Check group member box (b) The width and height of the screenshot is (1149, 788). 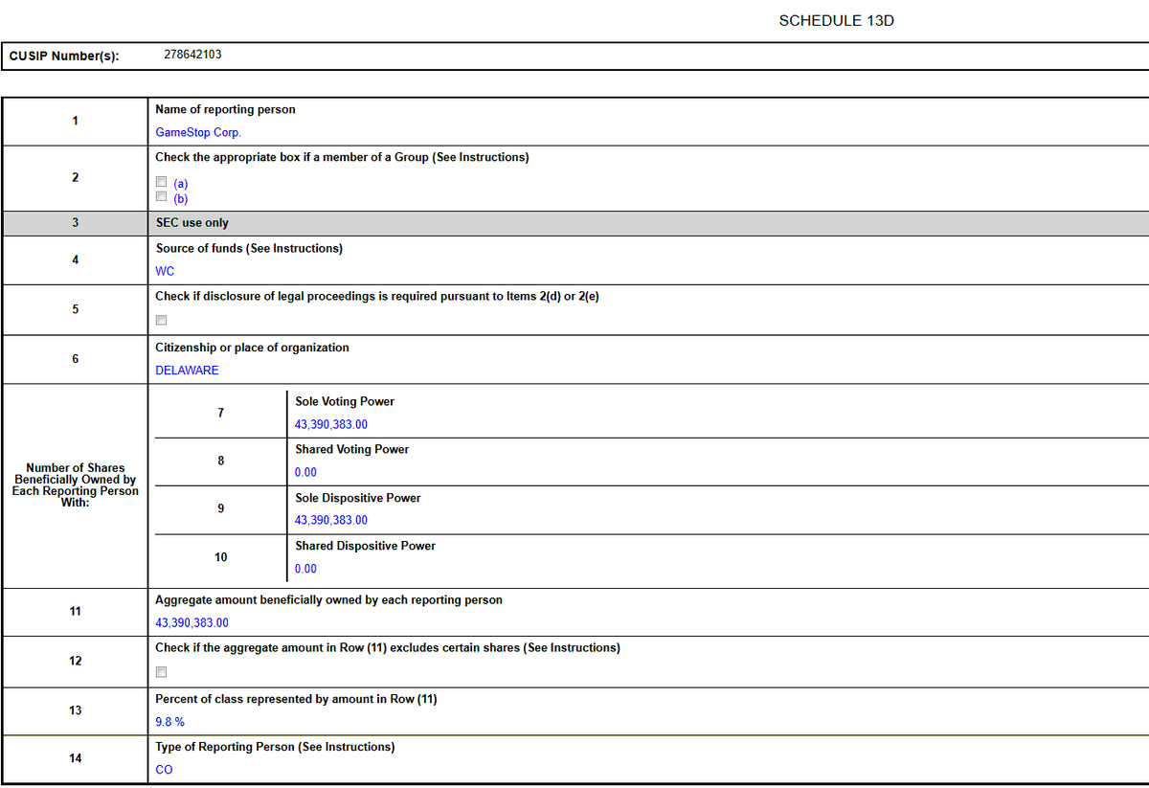(162, 198)
